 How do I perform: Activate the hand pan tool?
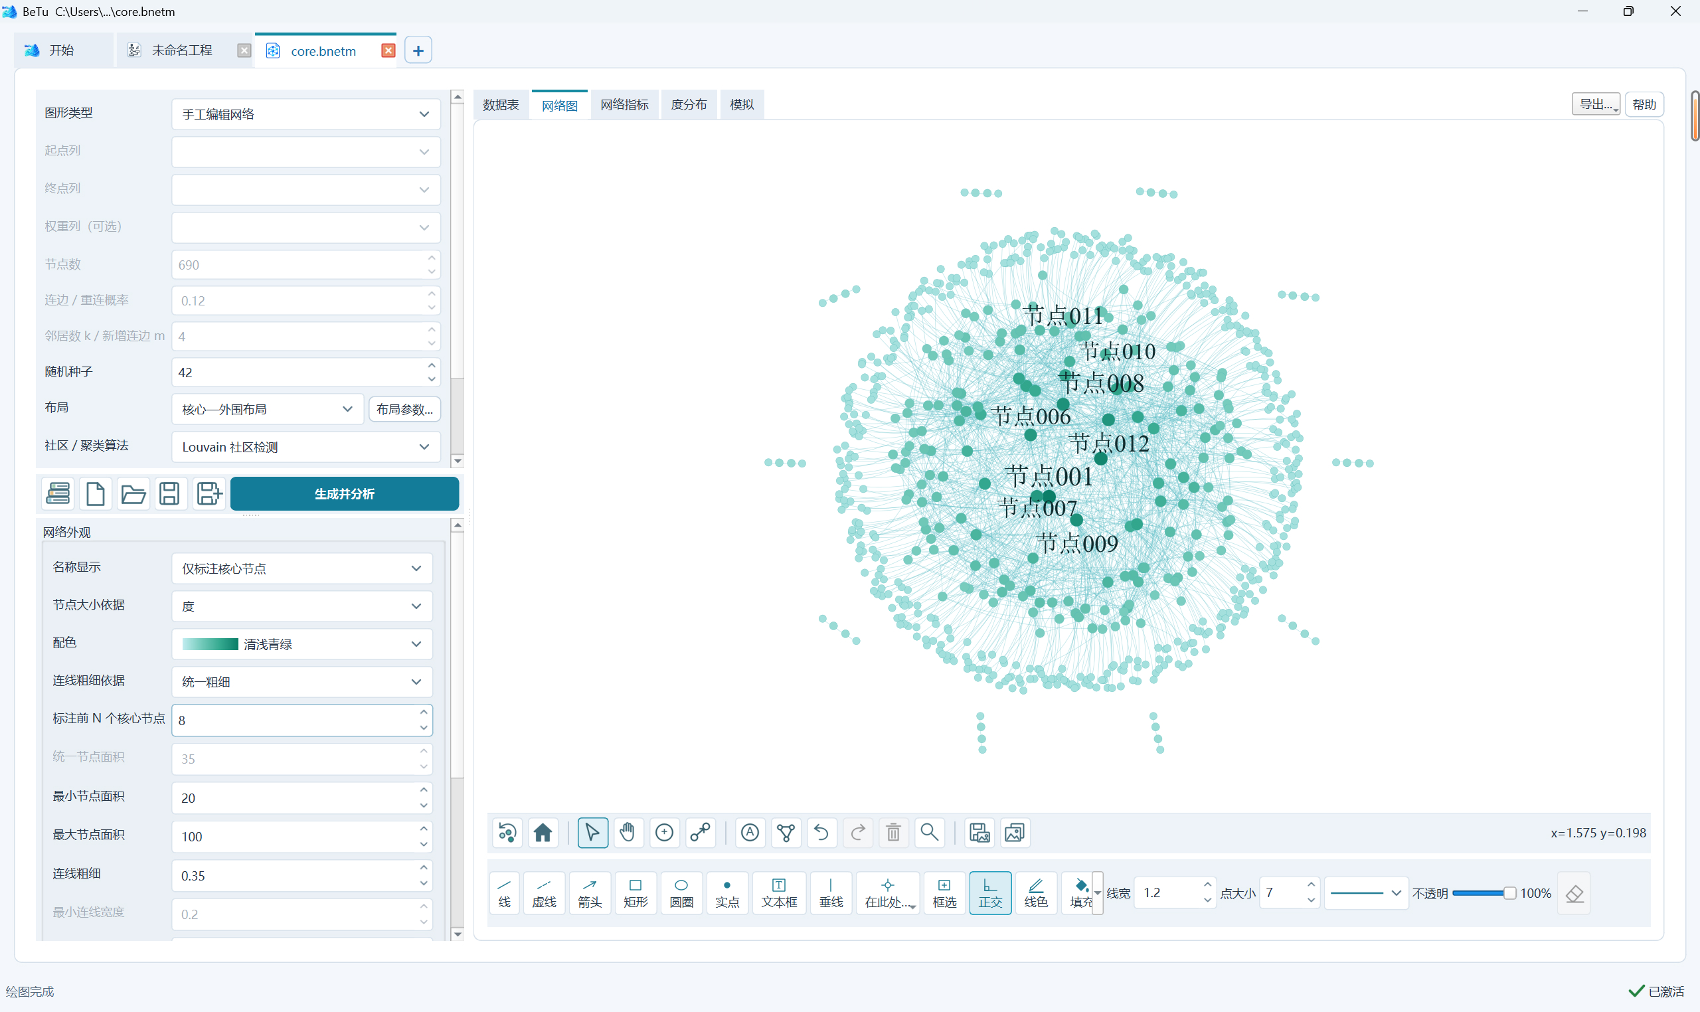[628, 833]
